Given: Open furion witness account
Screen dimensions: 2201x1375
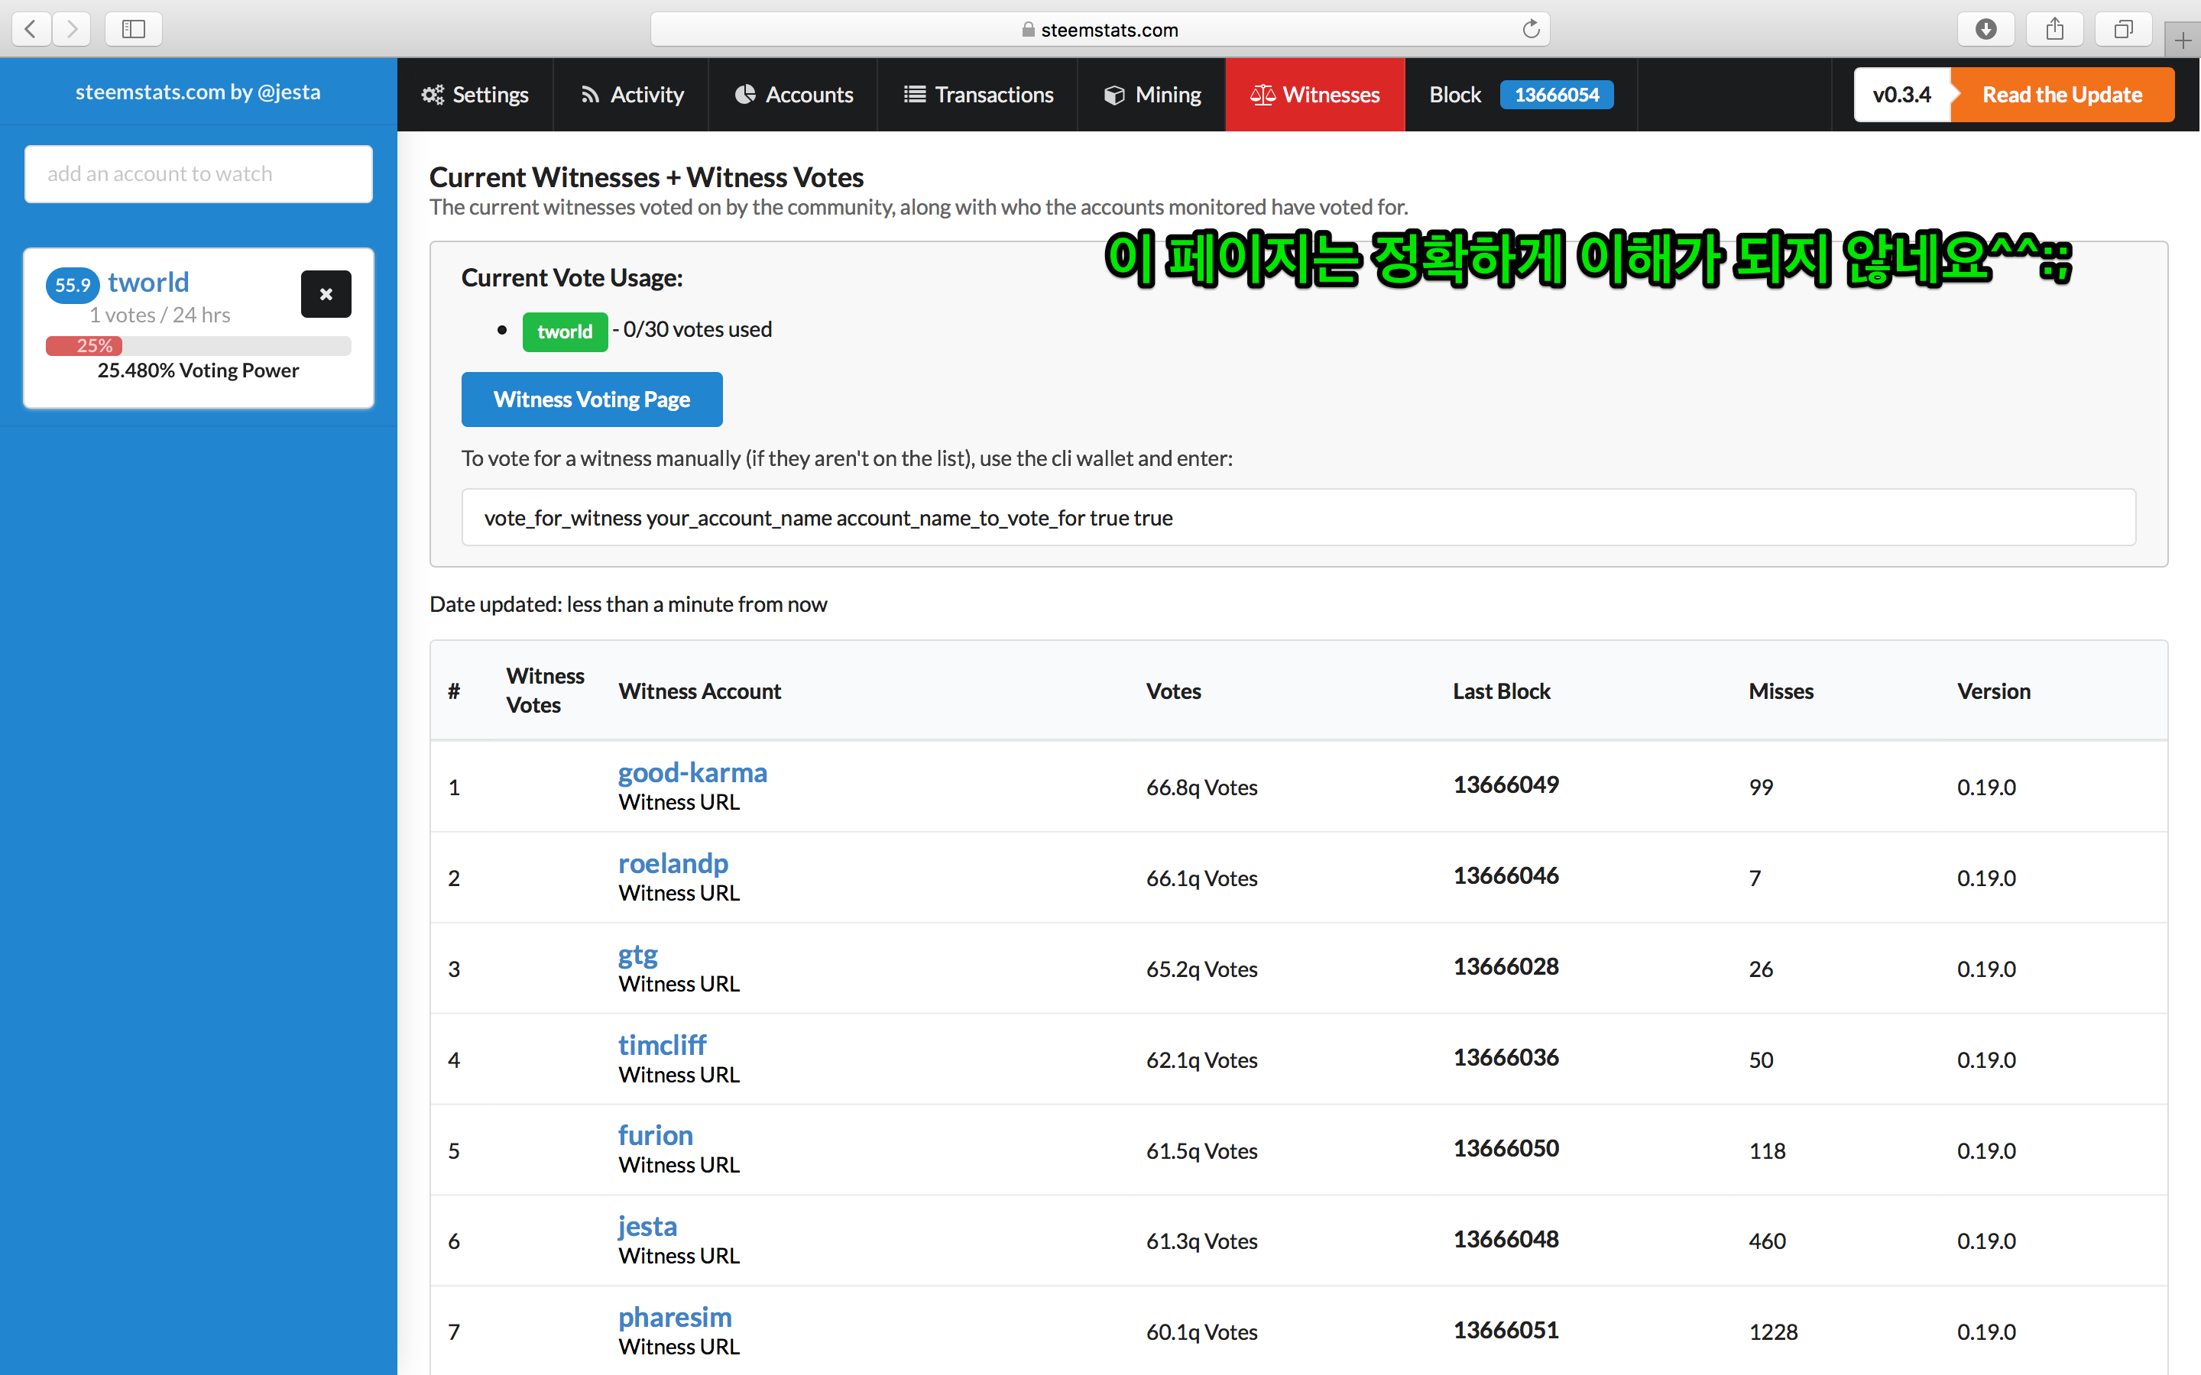Looking at the screenshot, I should pos(656,1135).
